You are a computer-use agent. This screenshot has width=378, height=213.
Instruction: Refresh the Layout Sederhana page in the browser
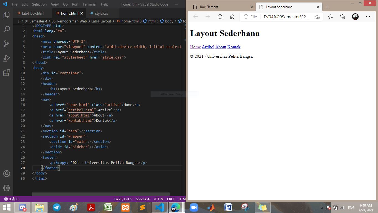[220, 16]
